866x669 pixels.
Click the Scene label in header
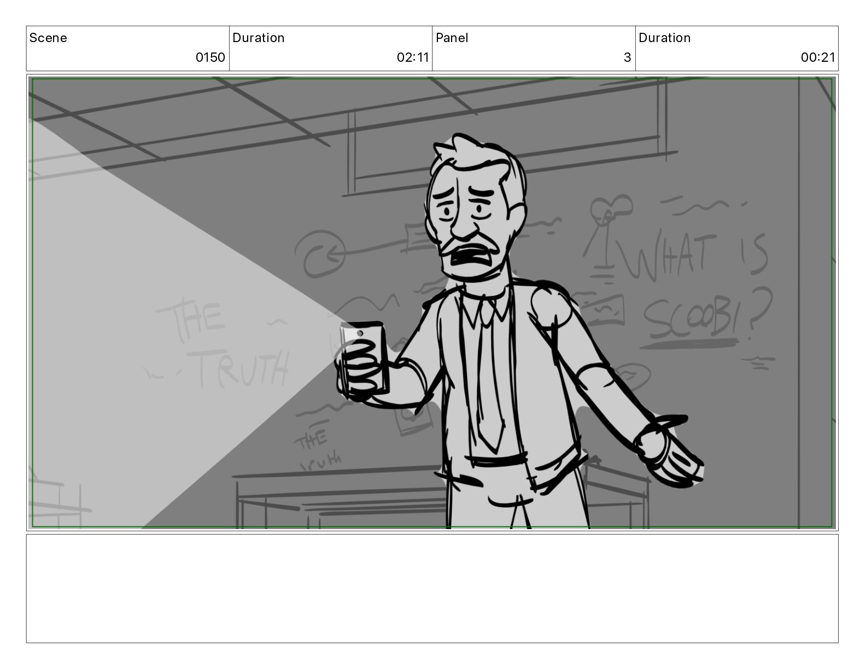tap(48, 38)
